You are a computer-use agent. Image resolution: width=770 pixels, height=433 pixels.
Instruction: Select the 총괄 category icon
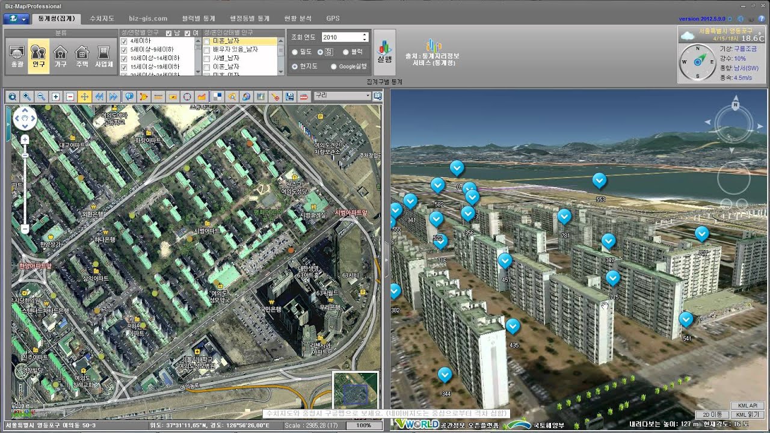(17, 56)
